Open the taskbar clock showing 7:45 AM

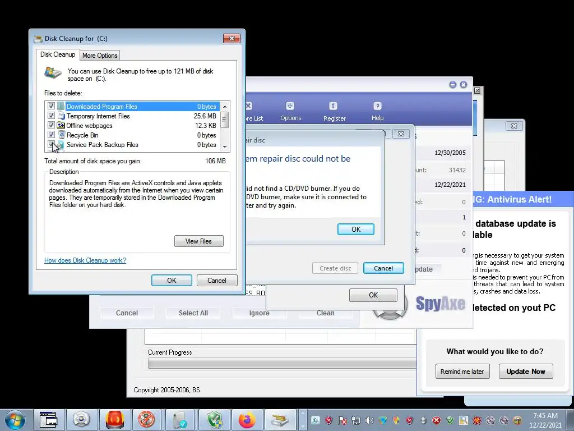(x=545, y=420)
